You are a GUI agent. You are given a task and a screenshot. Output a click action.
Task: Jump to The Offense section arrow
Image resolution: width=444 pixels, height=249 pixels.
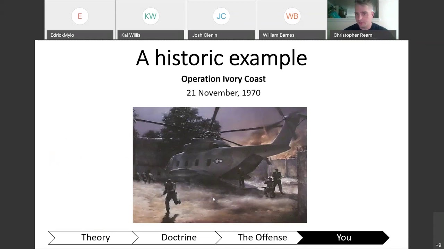(260, 238)
